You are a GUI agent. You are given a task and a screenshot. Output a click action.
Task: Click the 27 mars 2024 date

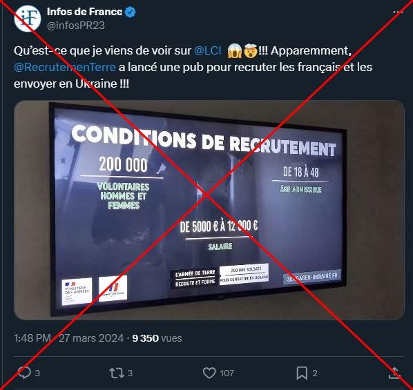[x=91, y=338]
